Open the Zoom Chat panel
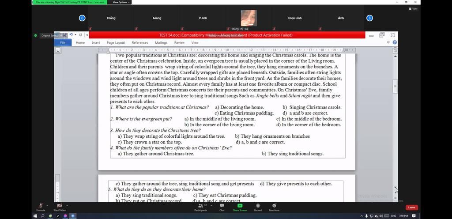The height and width of the screenshot is (219, 452). [222, 207]
